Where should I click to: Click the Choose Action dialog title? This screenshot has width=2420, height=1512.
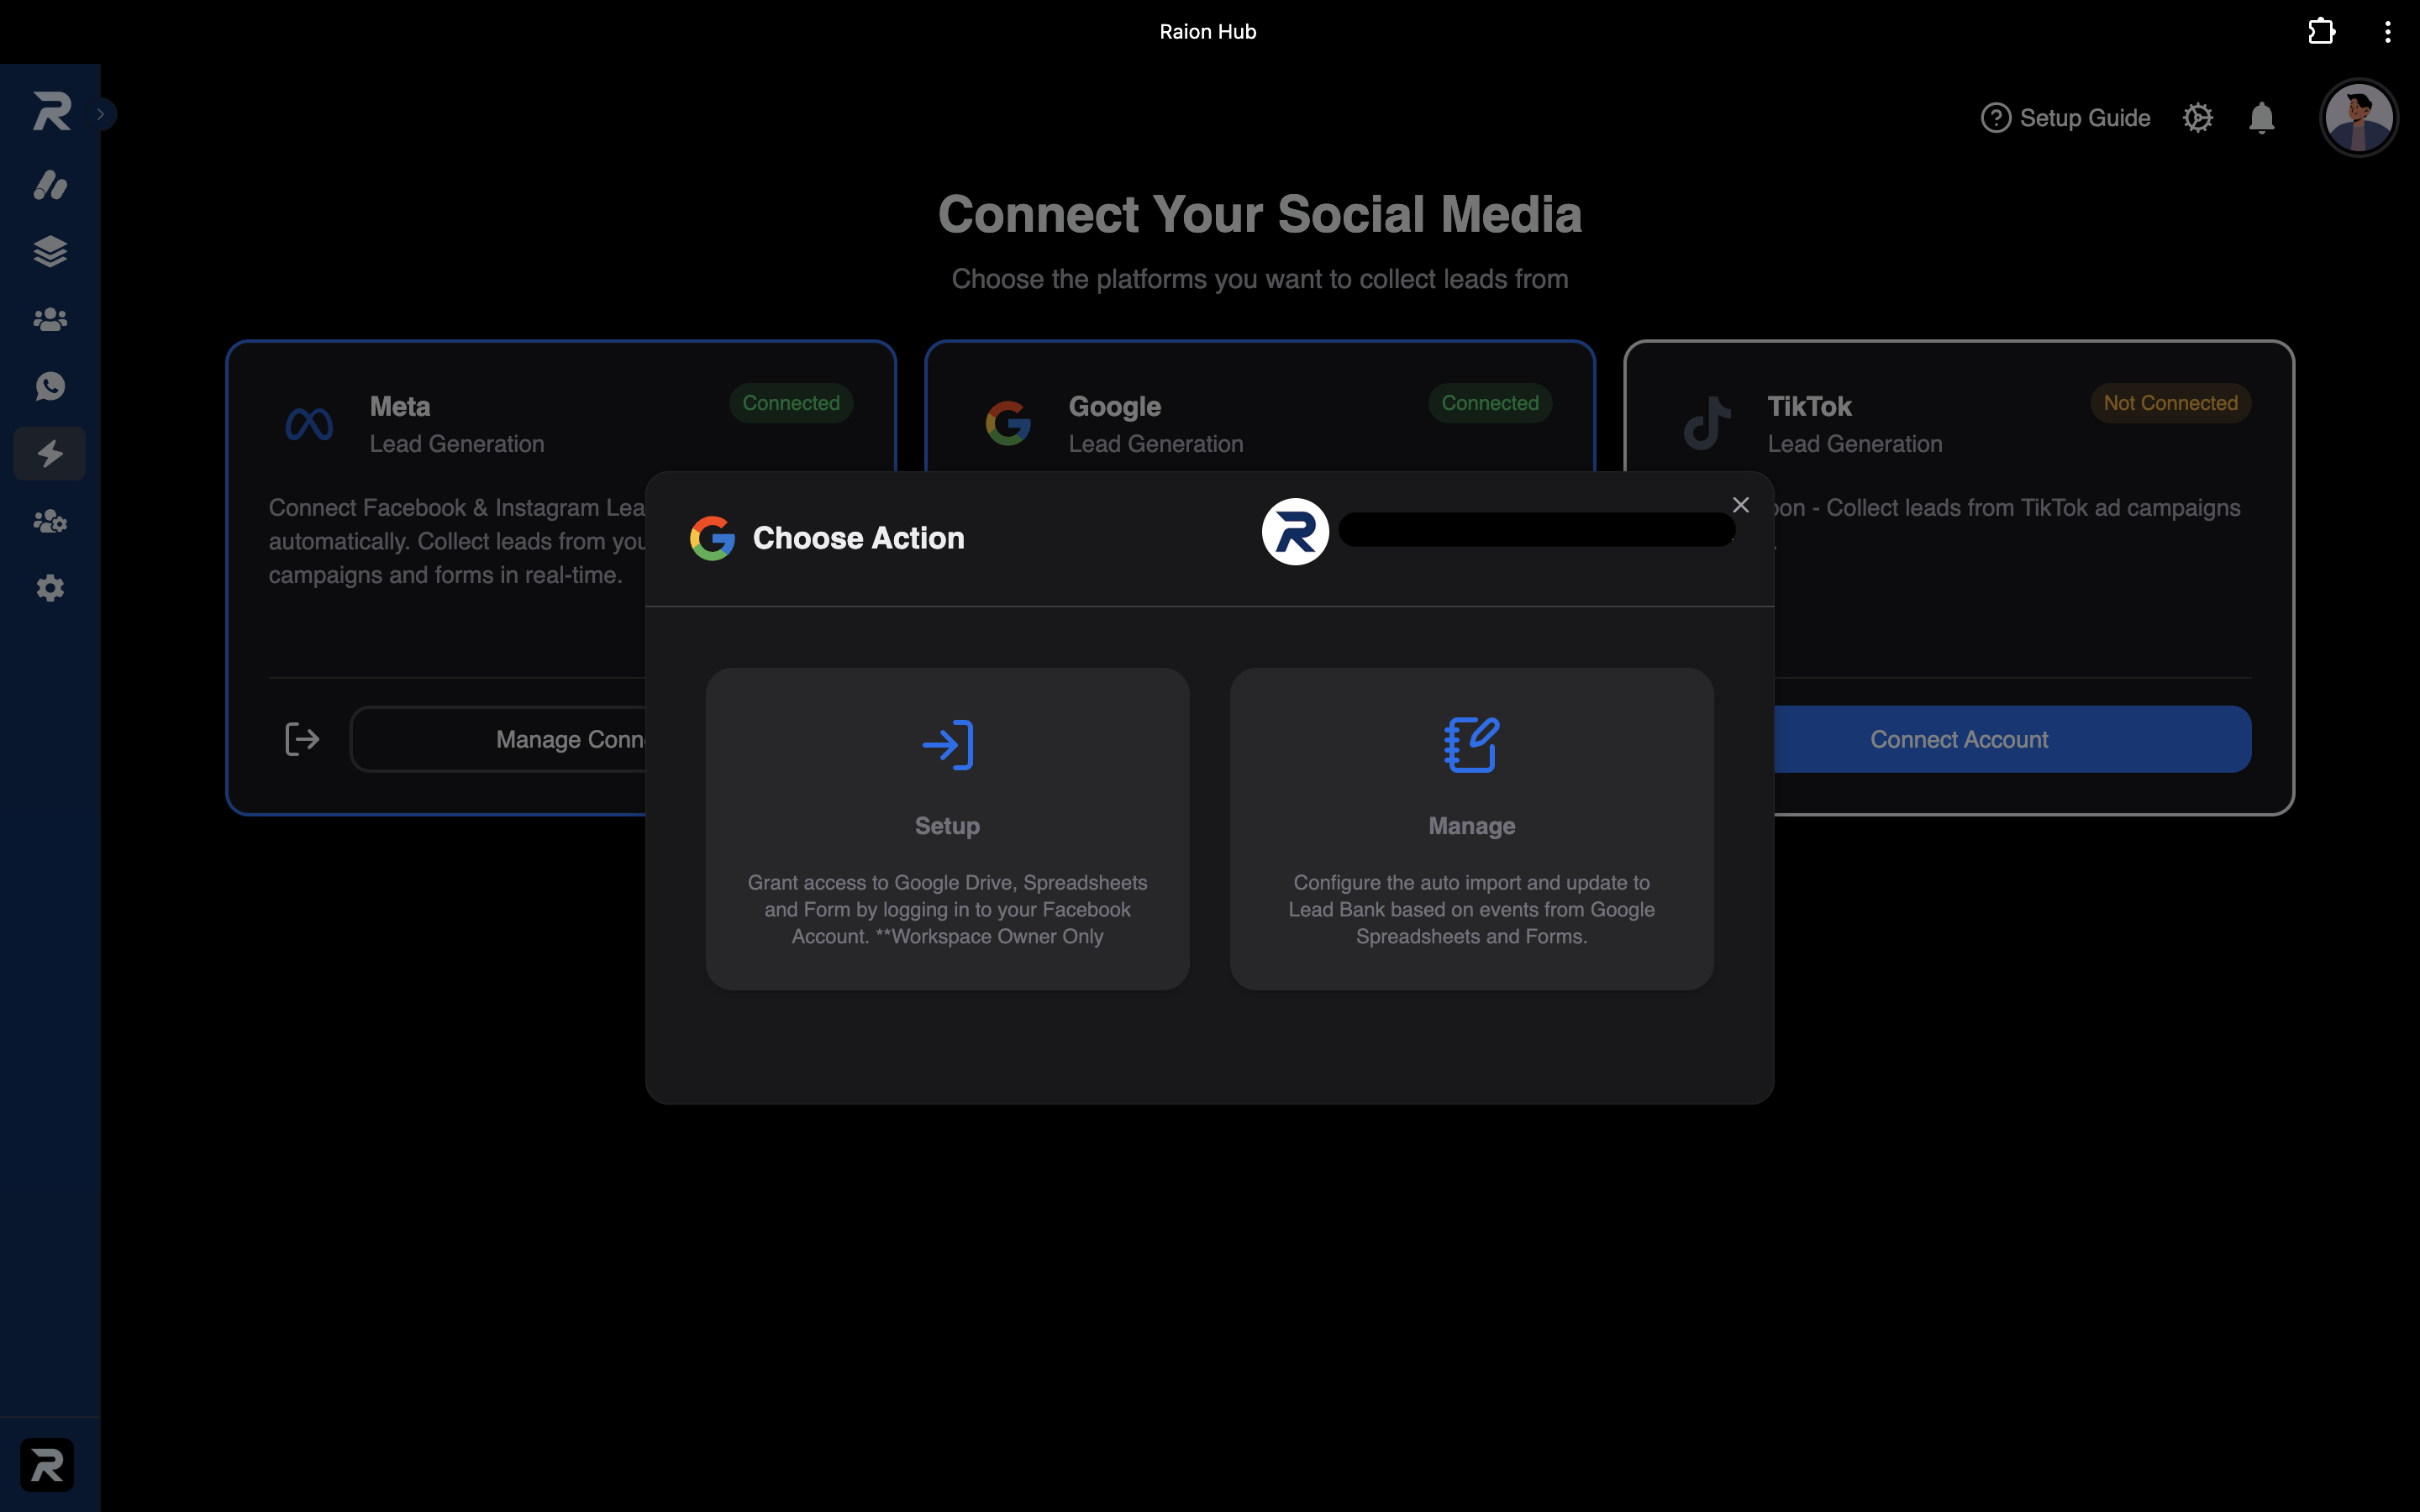859,538
